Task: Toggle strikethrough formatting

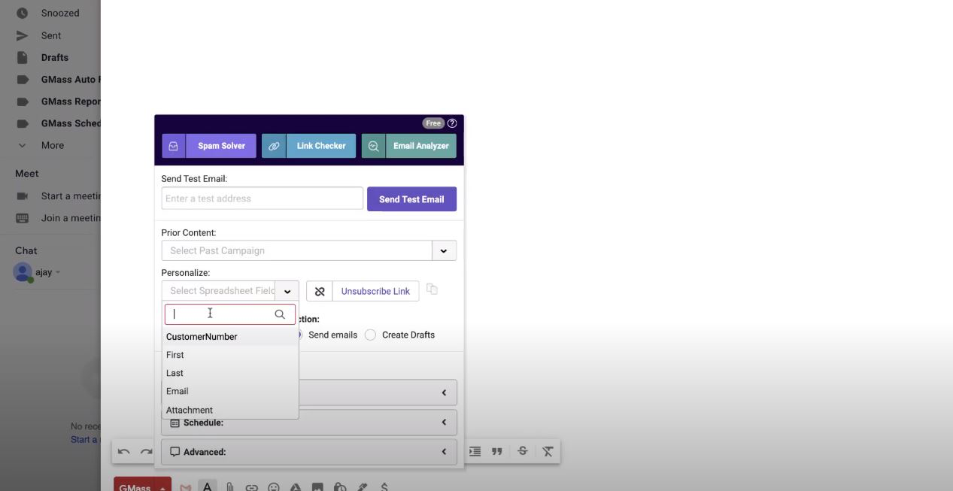Action: click(x=522, y=451)
